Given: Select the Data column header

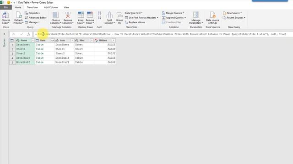Looking at the screenshot, I should coord(43,41).
